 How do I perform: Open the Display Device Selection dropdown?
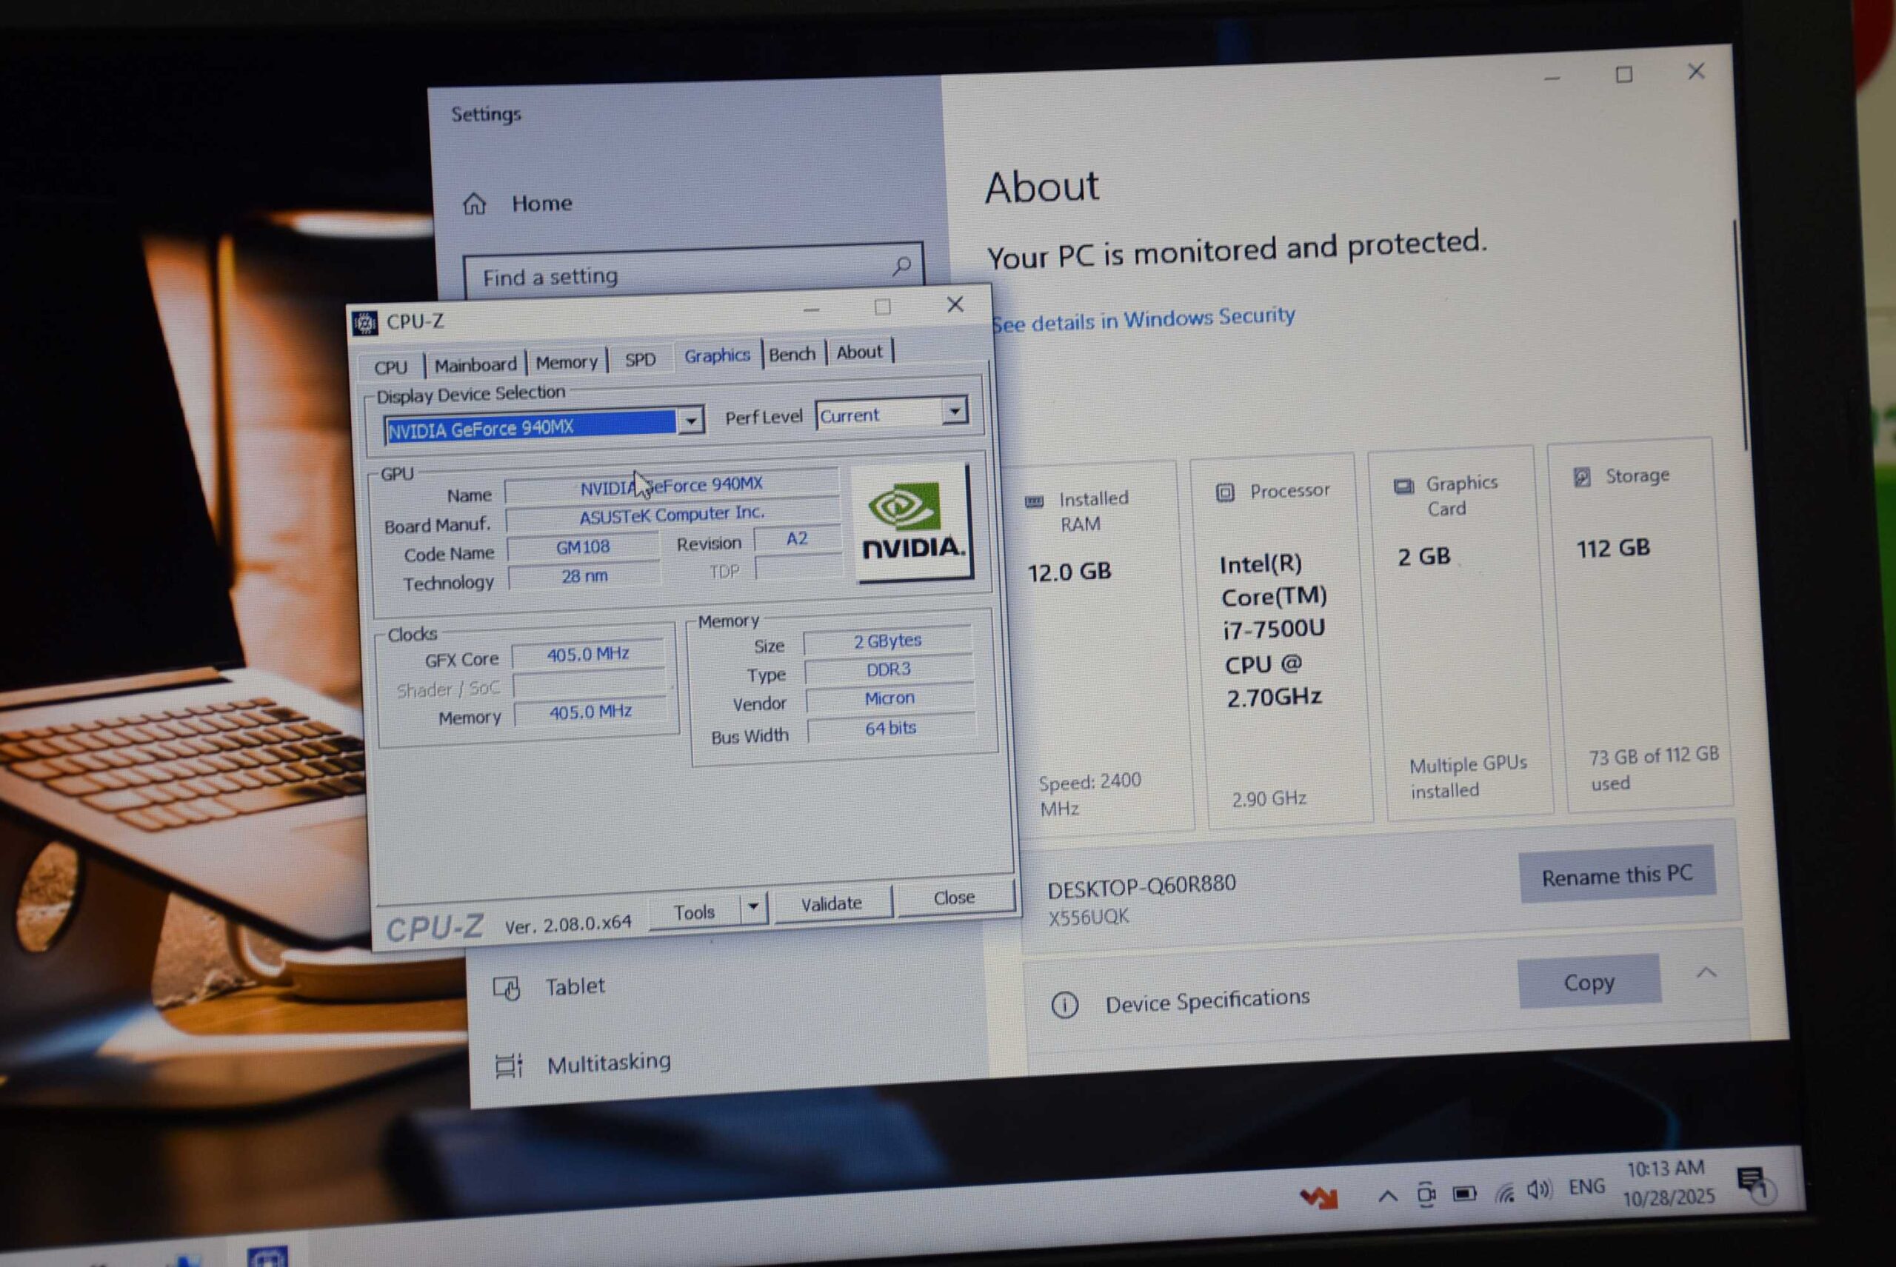pos(691,421)
